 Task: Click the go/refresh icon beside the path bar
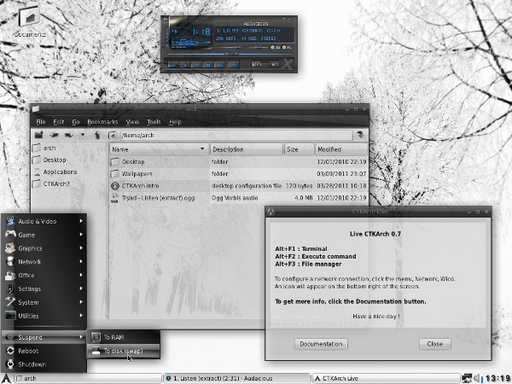(361, 134)
